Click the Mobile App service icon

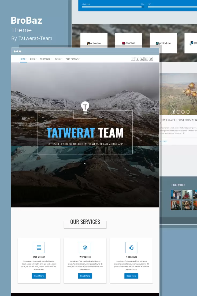click(x=131, y=247)
